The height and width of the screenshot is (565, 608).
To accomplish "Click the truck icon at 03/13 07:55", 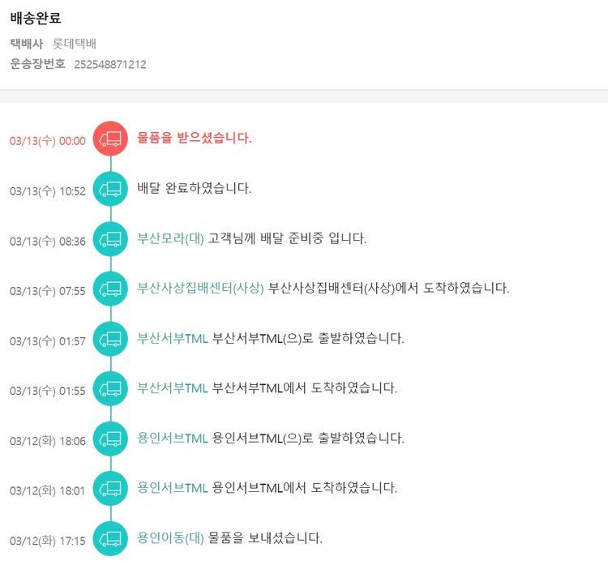I will 110,289.
